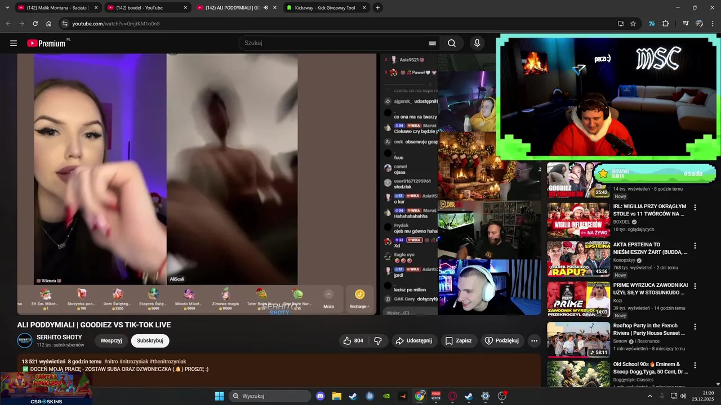721x405 pixels.
Task: Close the Kickaway tab
Action: pos(364,7)
